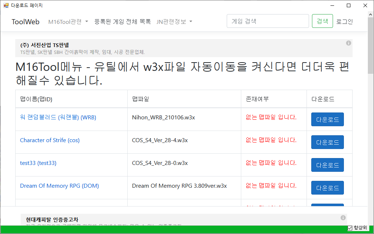Focus the 게임 검색 input field
Image resolution: width=374 pixels, height=234 pixels.
pyautogui.click(x=268, y=21)
